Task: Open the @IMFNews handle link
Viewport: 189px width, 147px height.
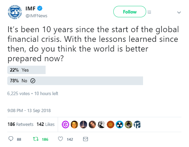Action: click(x=36, y=16)
